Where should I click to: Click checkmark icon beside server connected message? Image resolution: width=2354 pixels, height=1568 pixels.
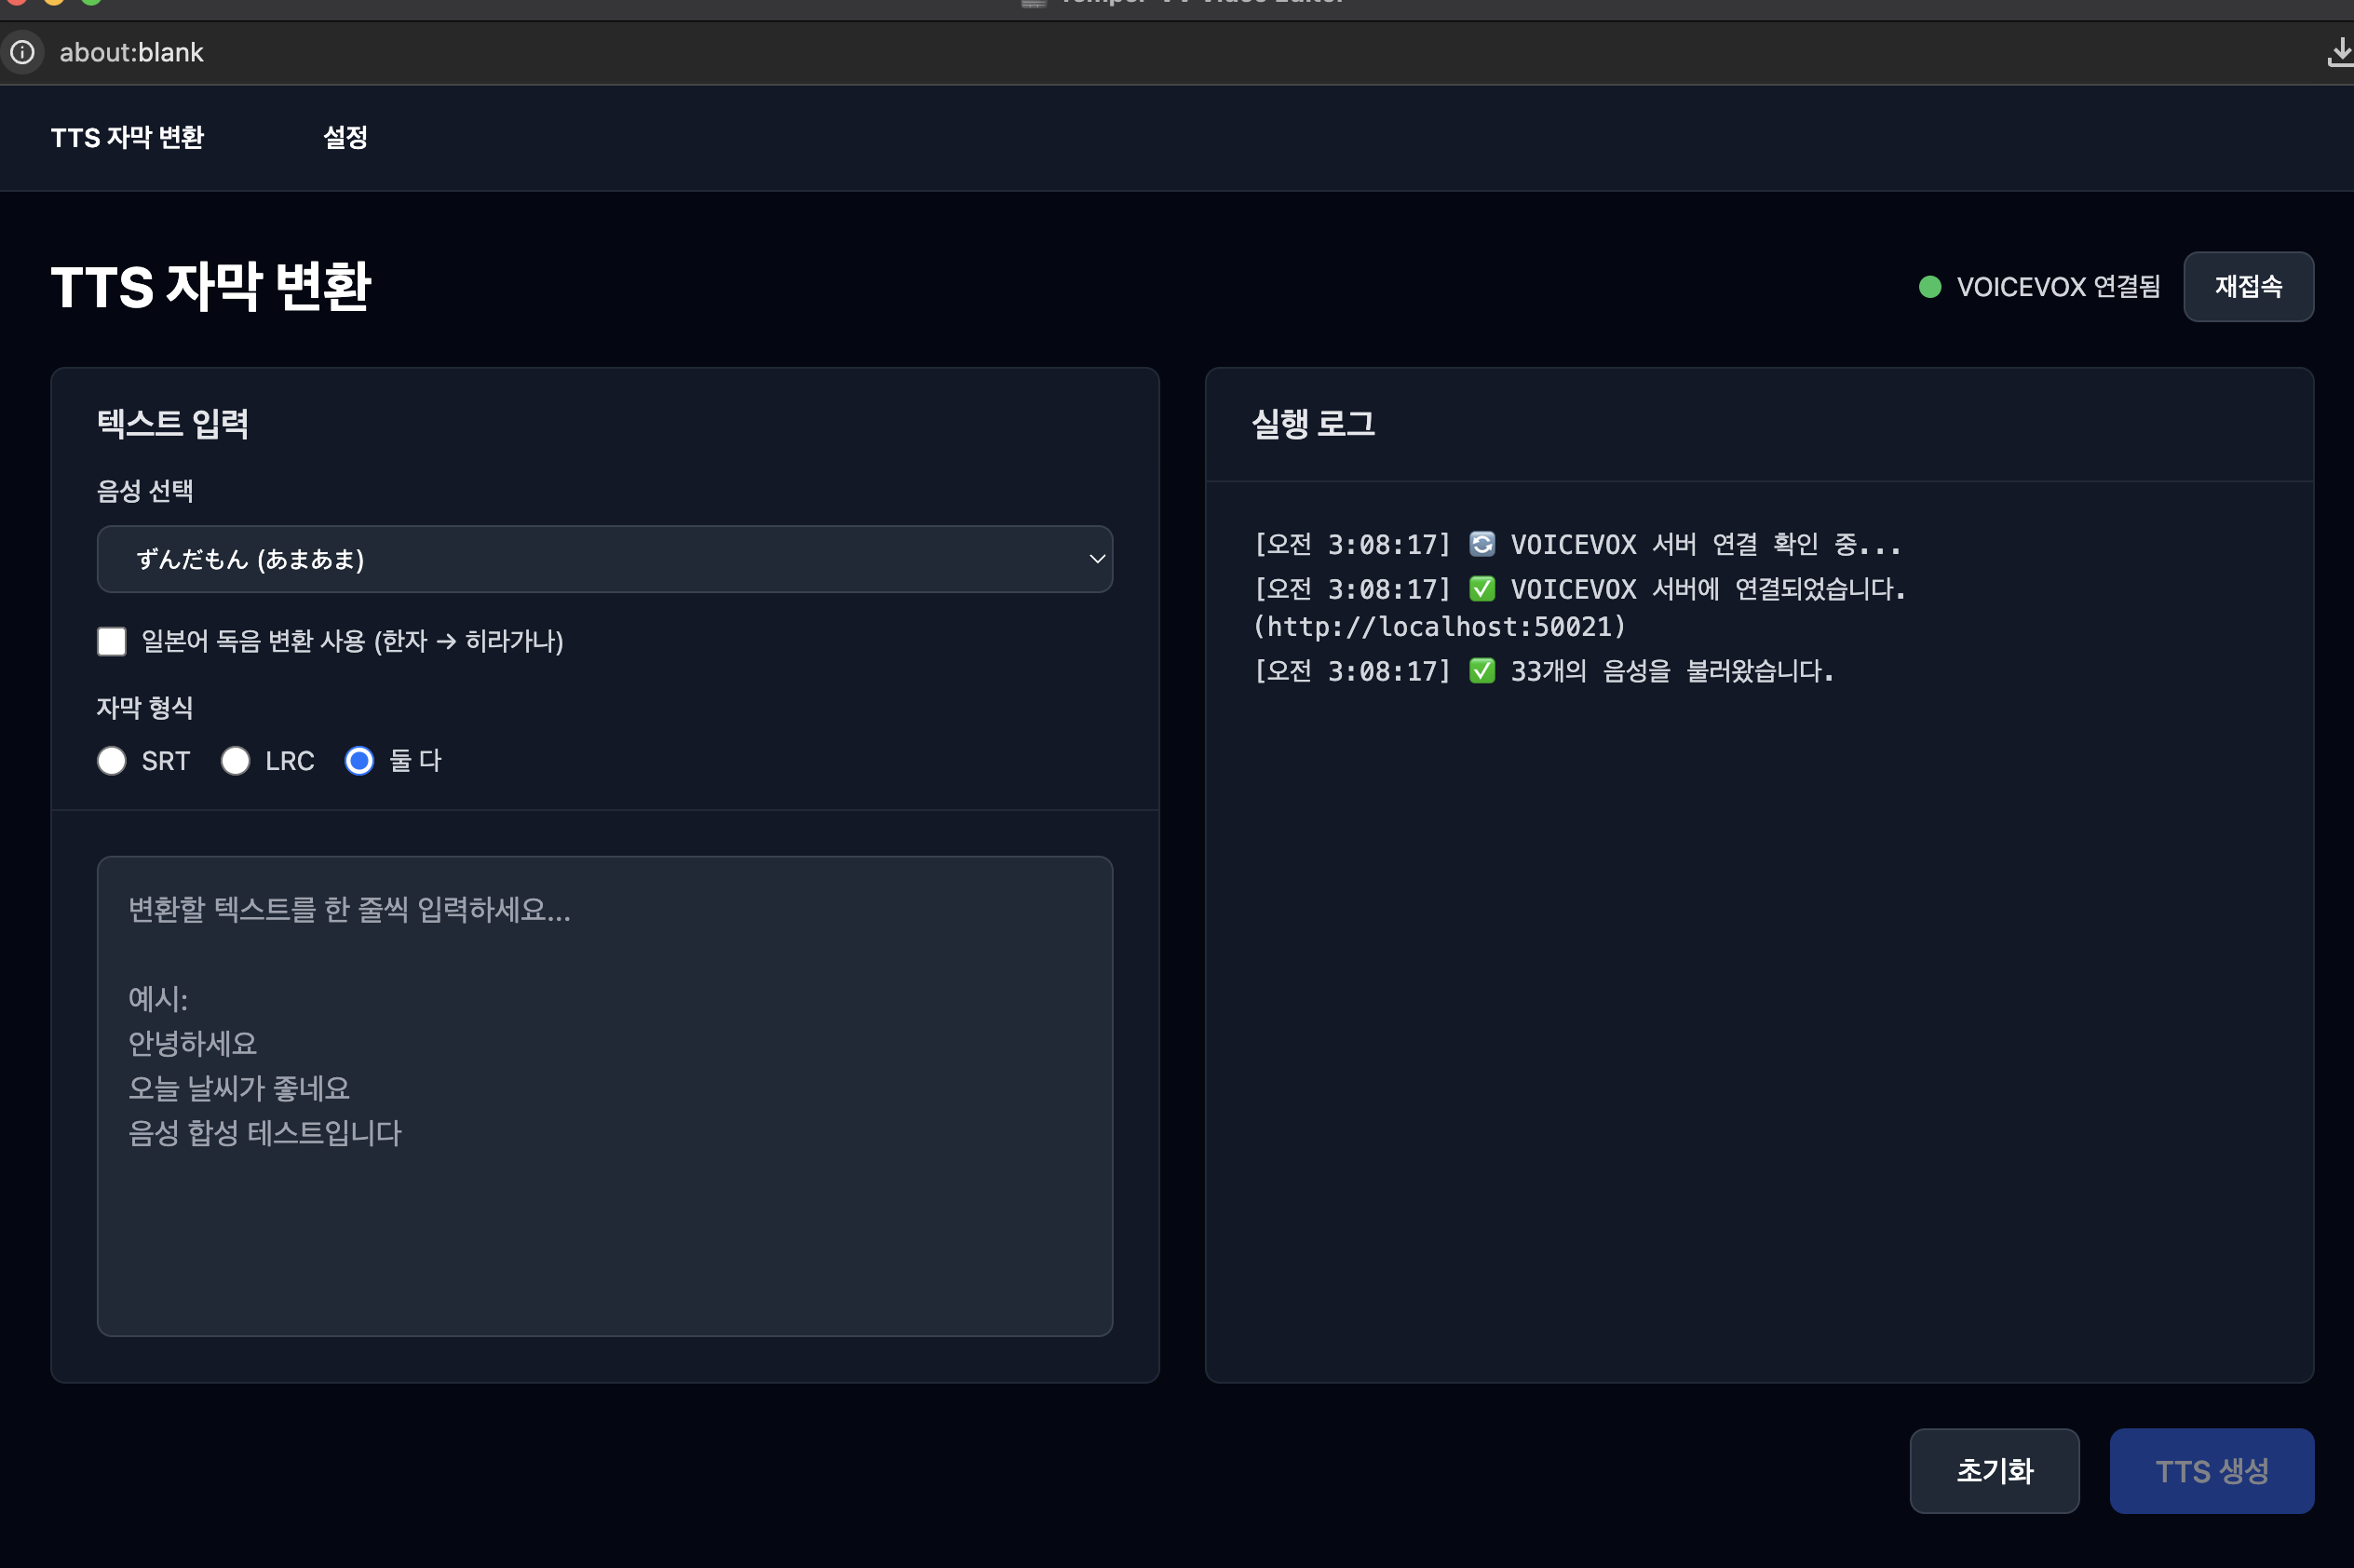pos(1481,589)
